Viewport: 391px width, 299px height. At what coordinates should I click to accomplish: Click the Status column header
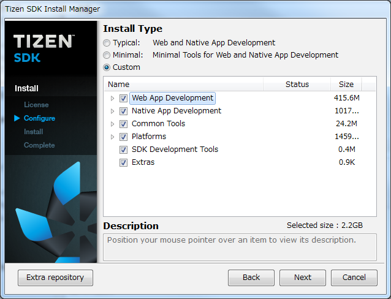(x=297, y=85)
